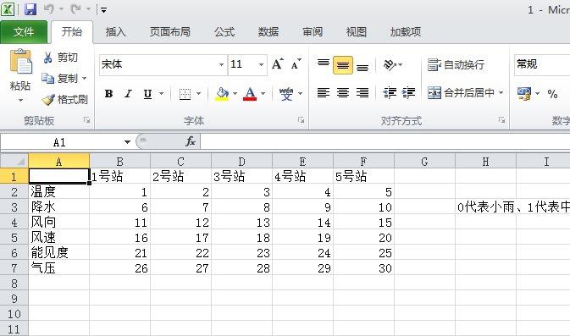The width and height of the screenshot is (570, 336).
Task: Click the Save icon in quick access toolbar
Action: pos(30,9)
